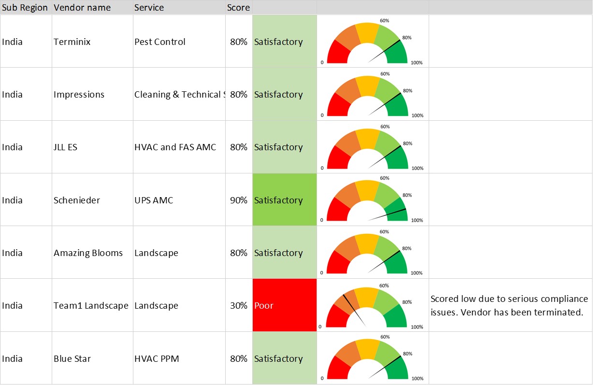Select the 80% score for Blue Star
Image resolution: width=593 pixels, height=385 pixels.
pyautogui.click(x=239, y=359)
